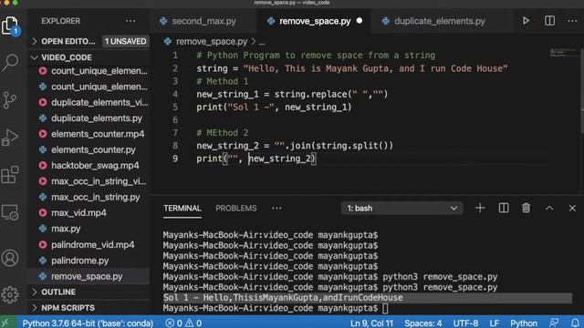Open the Source Control view
The height and width of the screenshot is (328, 584).
point(10,99)
